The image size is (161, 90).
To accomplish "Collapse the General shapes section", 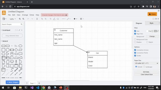I will click(1, 41).
